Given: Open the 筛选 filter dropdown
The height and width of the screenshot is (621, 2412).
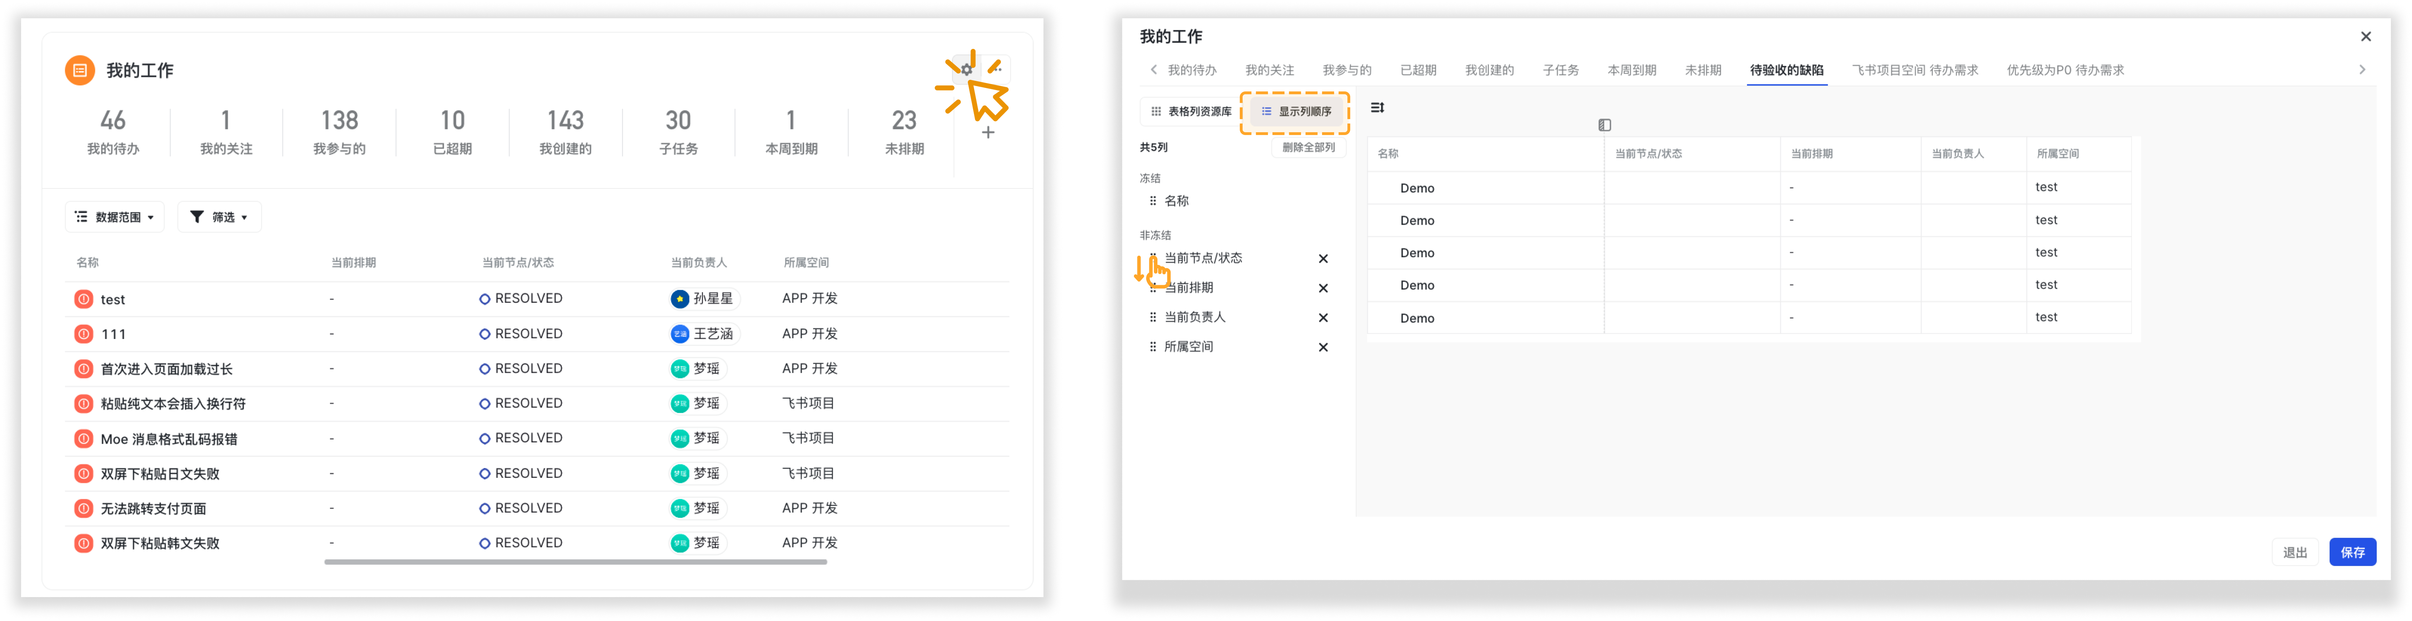Looking at the screenshot, I should coord(219,217).
